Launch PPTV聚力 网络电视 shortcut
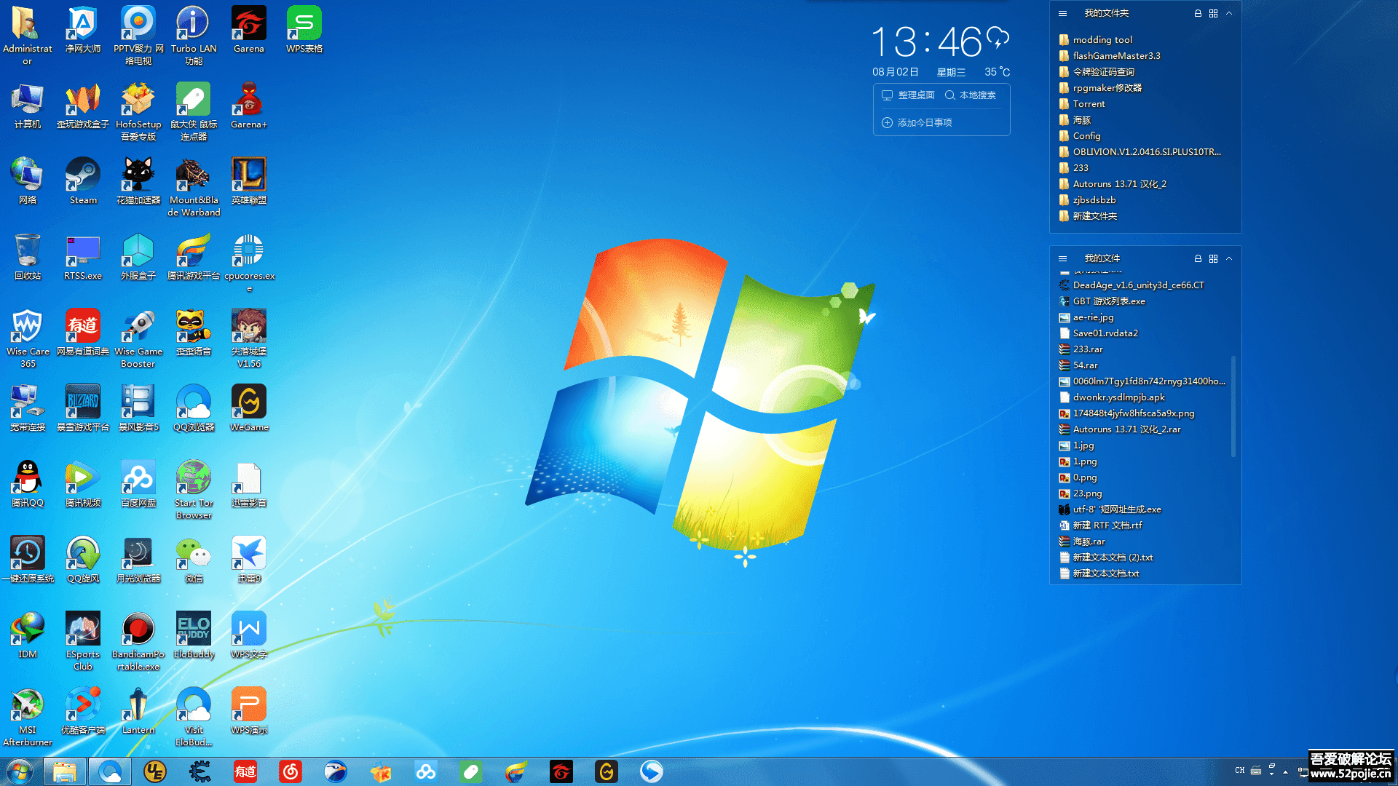The width and height of the screenshot is (1398, 786). pyautogui.click(x=138, y=36)
